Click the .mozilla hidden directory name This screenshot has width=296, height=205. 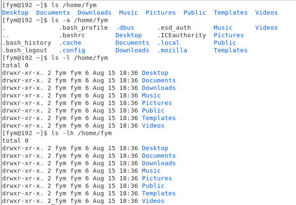[172, 50]
